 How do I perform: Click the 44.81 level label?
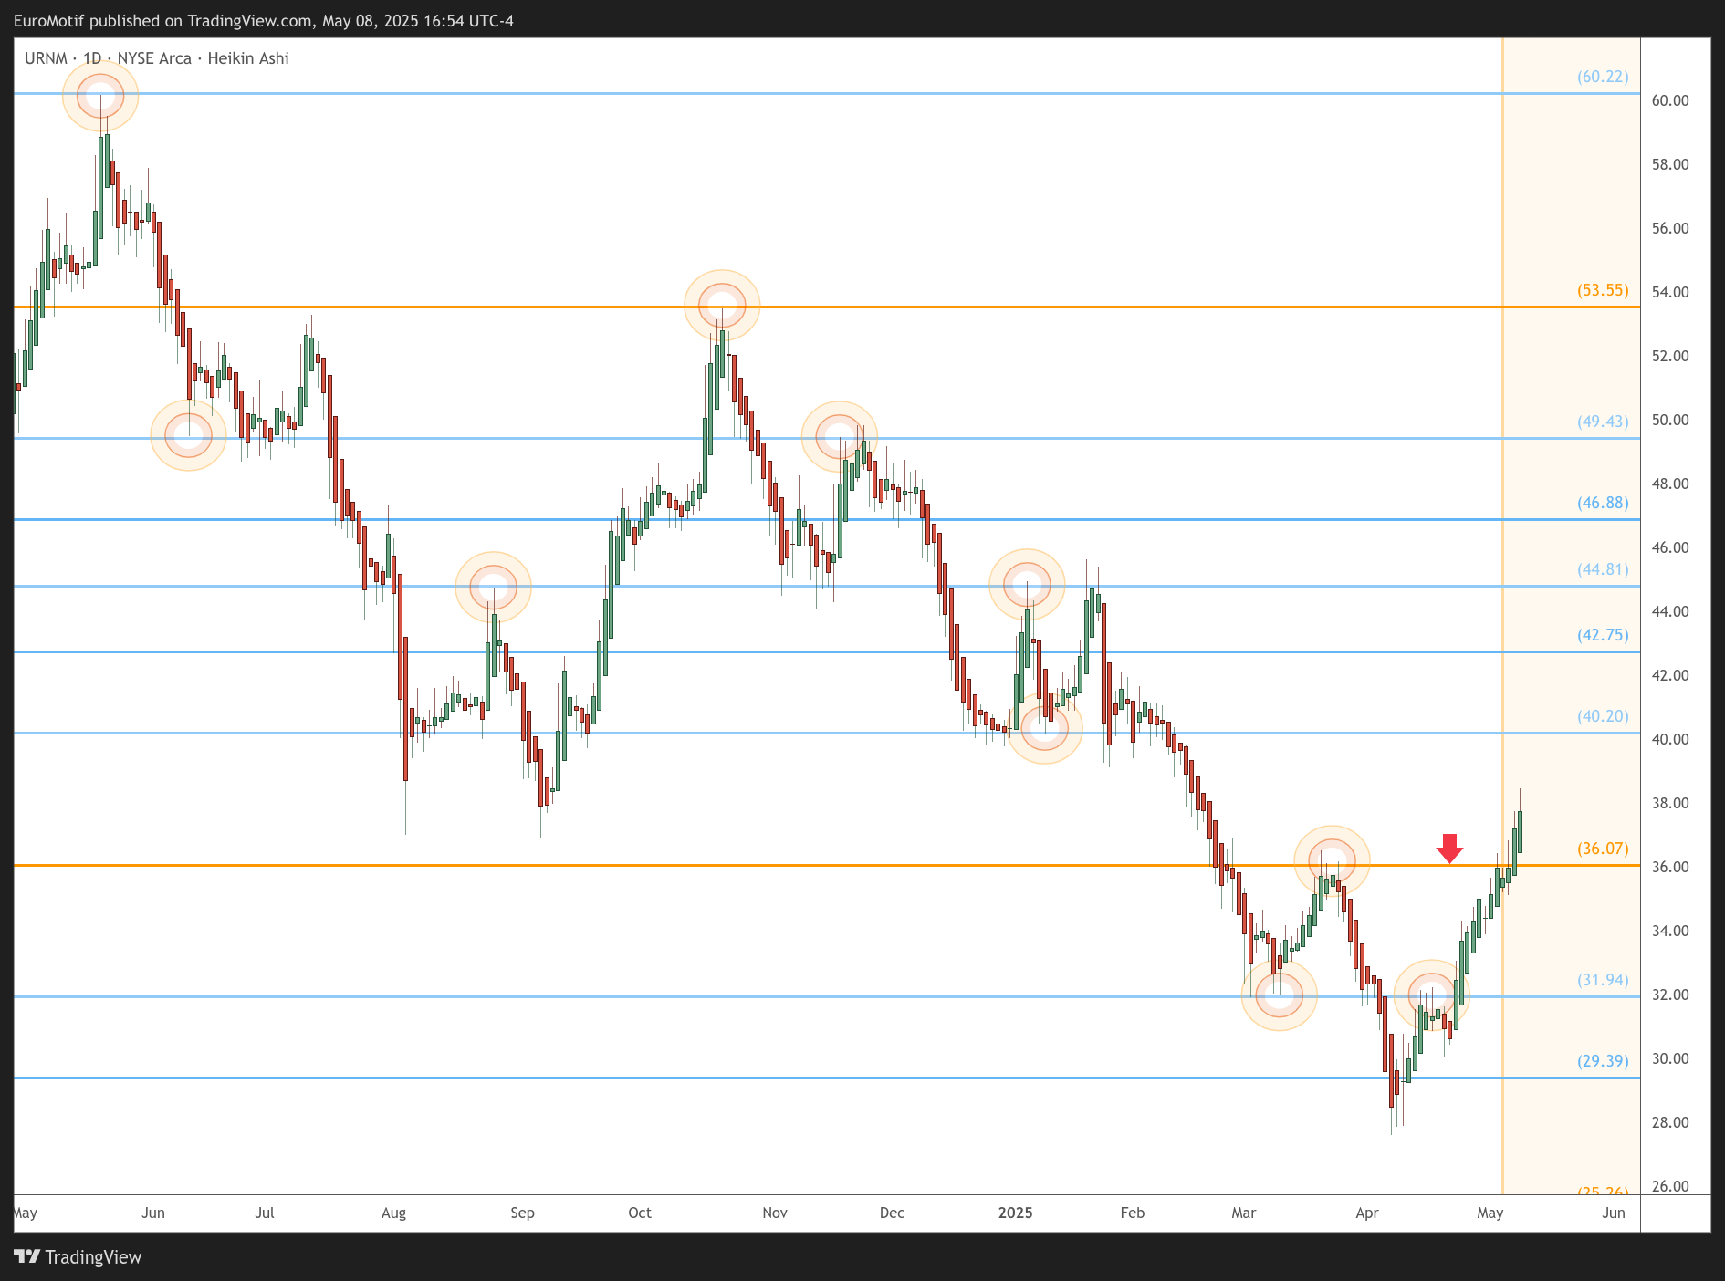pyautogui.click(x=1603, y=569)
